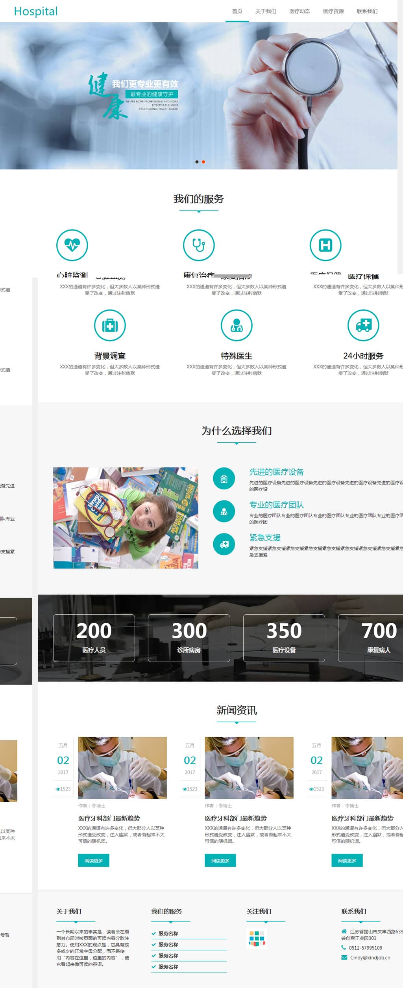Click the ambulance 24-hour service icon
The width and height of the screenshot is (403, 988).
click(363, 325)
